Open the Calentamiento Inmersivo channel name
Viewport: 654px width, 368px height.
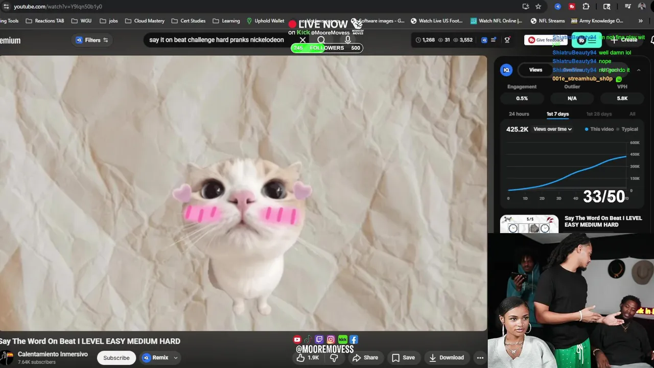pyautogui.click(x=53, y=354)
